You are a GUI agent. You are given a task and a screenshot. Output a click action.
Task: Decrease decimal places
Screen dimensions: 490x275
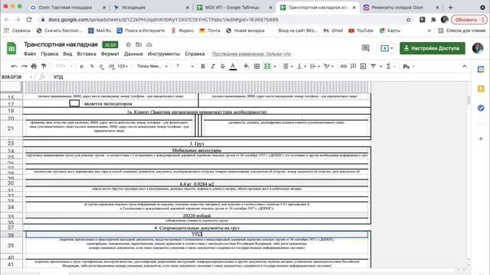click(101, 66)
